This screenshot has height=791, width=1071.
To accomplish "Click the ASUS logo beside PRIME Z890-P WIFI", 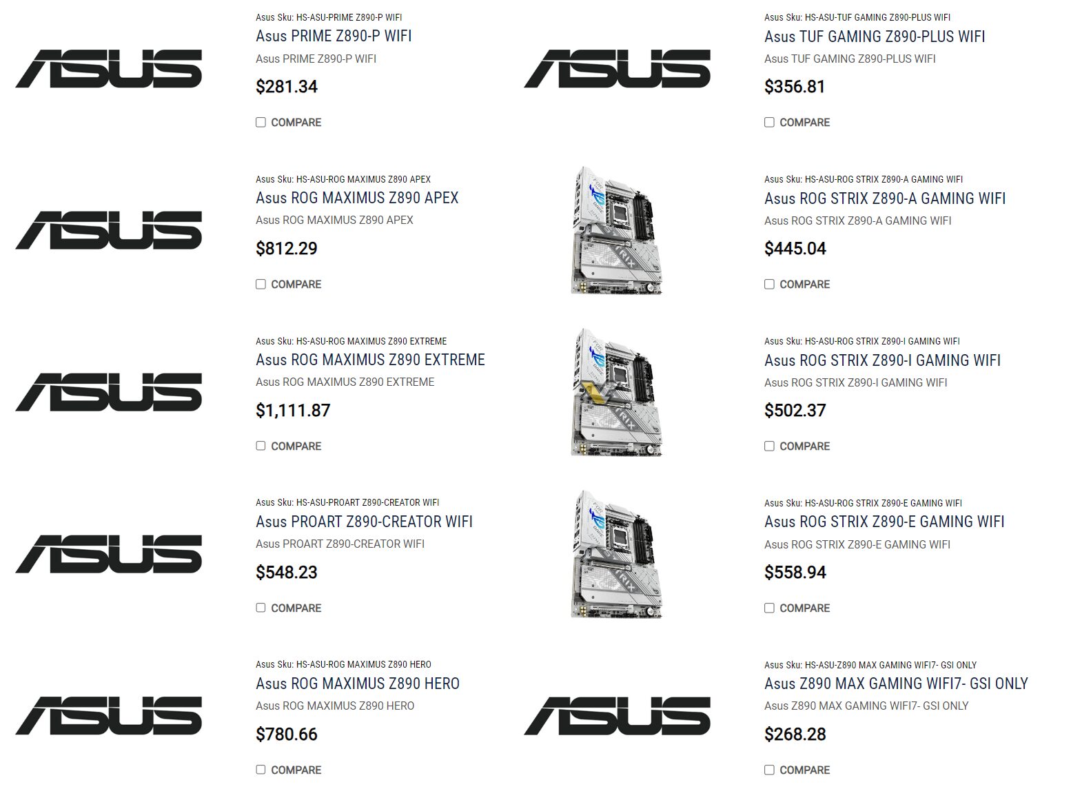I will click(x=109, y=69).
